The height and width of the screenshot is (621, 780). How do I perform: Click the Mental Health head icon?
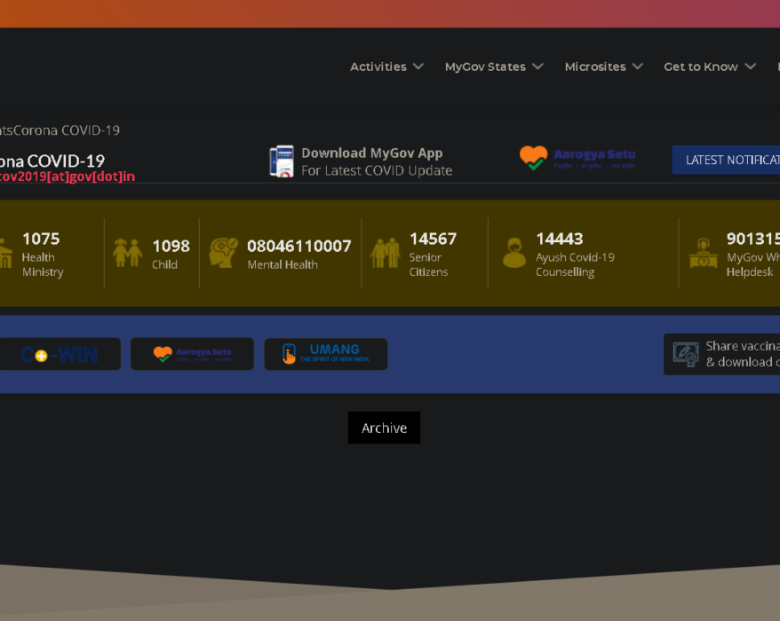(x=223, y=253)
